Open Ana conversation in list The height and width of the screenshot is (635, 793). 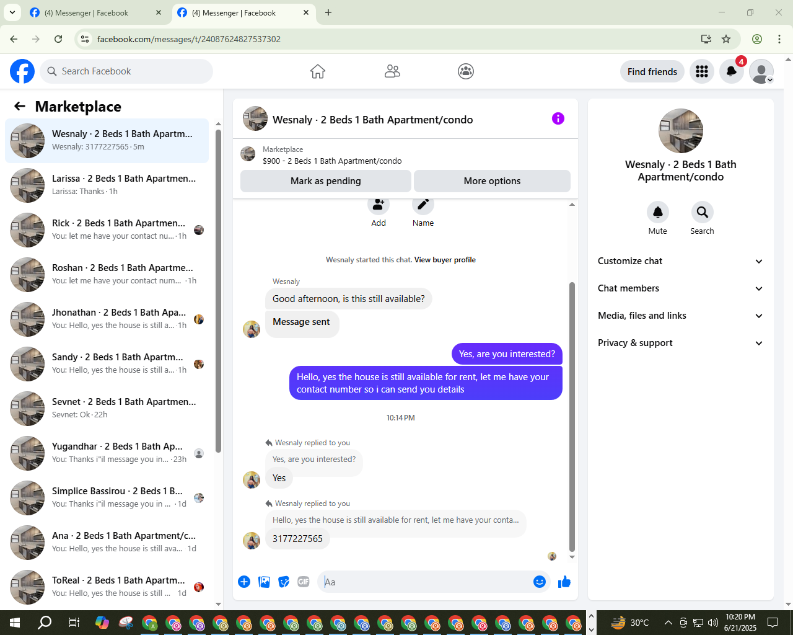[107, 543]
